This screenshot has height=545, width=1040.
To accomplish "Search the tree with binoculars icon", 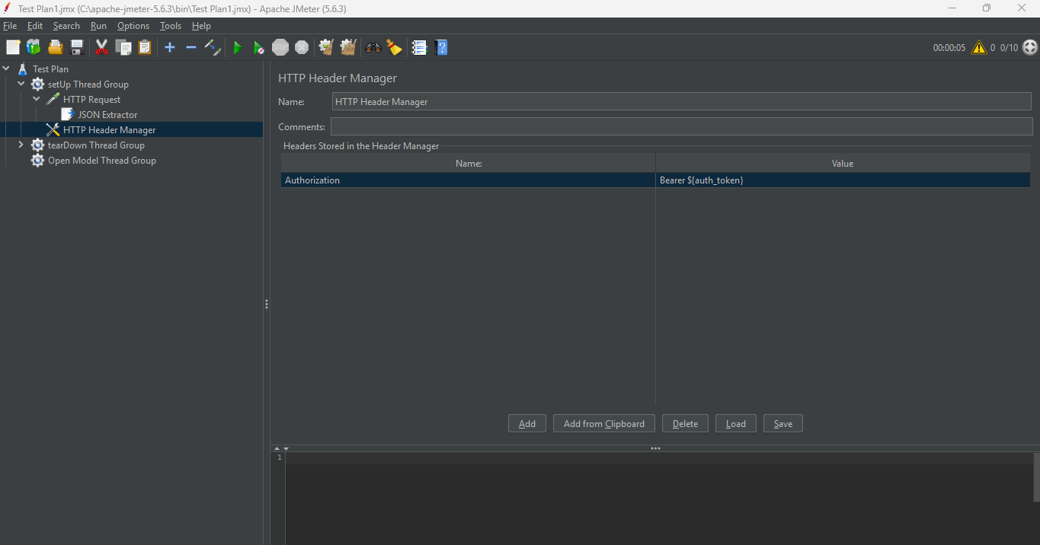I will (373, 47).
